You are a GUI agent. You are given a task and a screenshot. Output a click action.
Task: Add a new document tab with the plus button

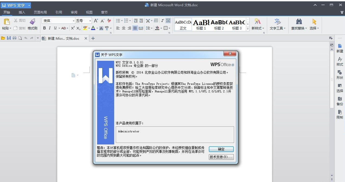[93, 38]
